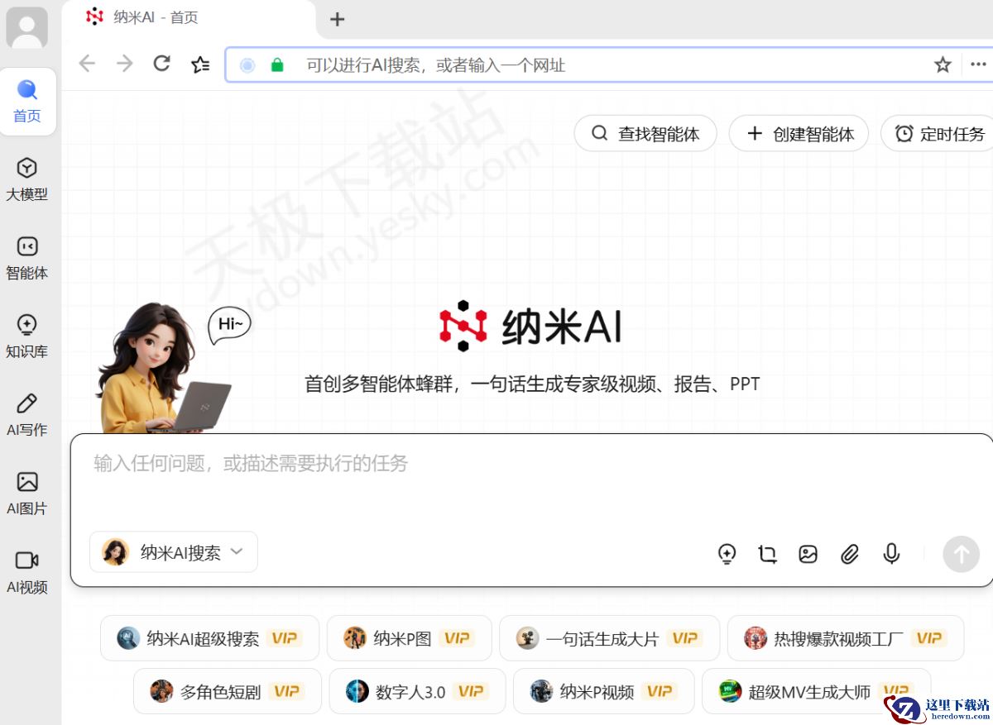Choose the 多角色短剧 VIP chip
This screenshot has height=725, width=993.
(228, 691)
